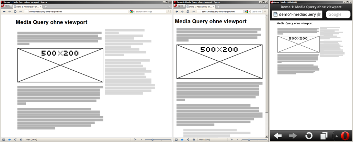Click Opera Link cloud icon in left status bar
The image size is (353, 142).
[9, 140]
